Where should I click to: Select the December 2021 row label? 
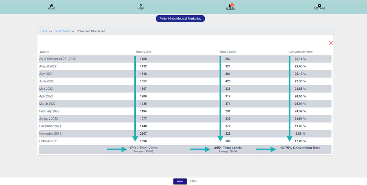[50, 126]
